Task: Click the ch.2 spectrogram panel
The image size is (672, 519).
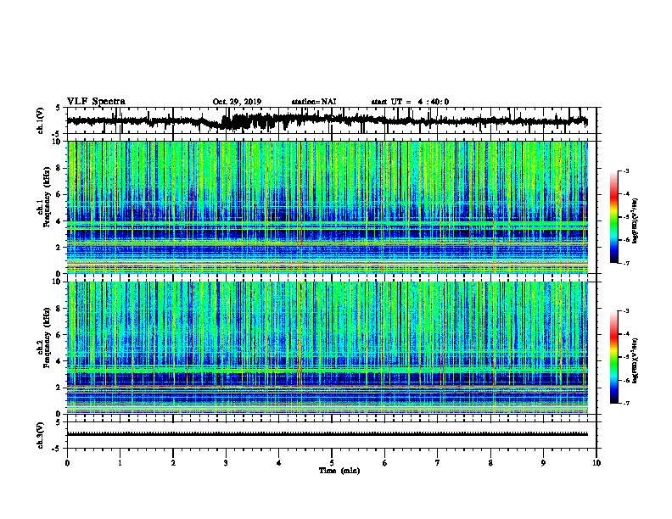Action: point(327,348)
